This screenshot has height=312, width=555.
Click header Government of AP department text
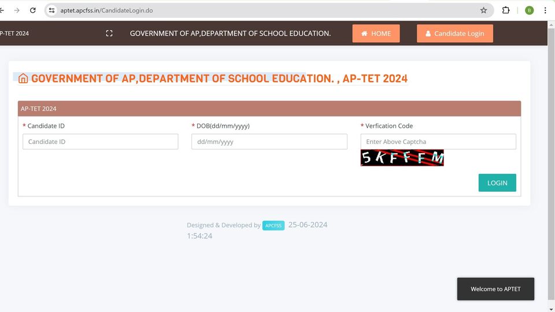click(x=230, y=34)
